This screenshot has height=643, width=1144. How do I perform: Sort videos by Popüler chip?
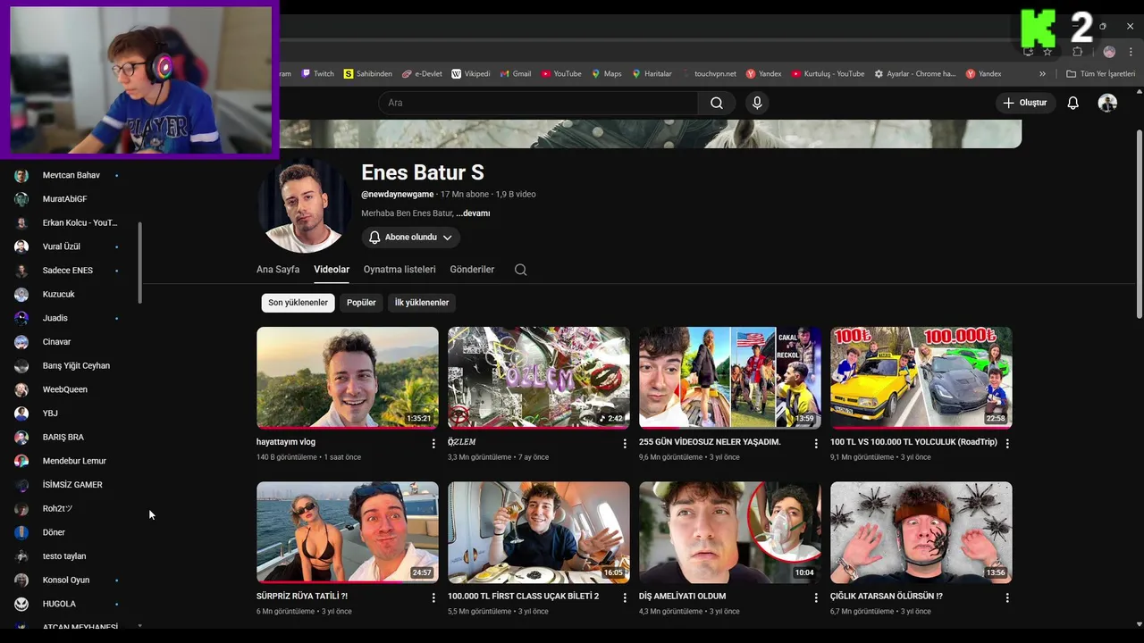pyautogui.click(x=361, y=303)
